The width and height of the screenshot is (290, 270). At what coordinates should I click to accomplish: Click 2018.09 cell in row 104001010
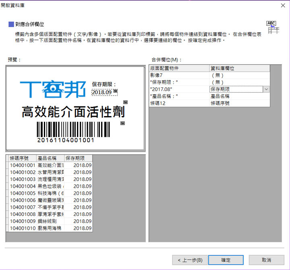78,228
